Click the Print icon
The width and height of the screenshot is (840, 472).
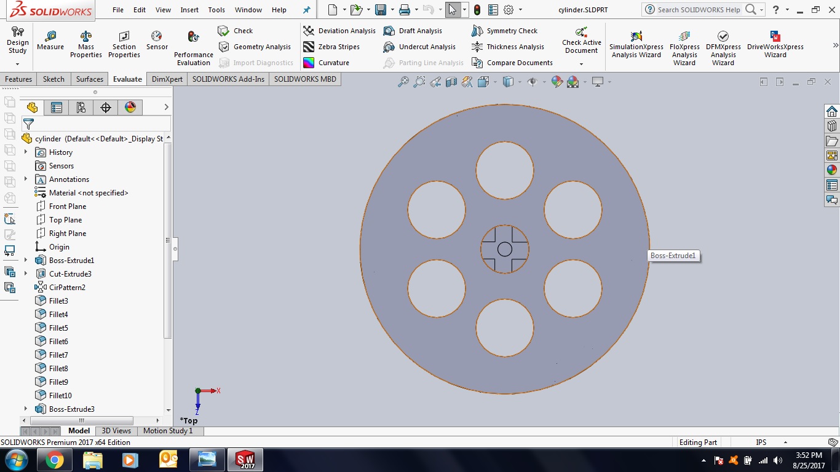pos(404,10)
